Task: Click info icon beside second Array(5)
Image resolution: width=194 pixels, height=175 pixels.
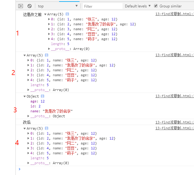Action: 46,55
